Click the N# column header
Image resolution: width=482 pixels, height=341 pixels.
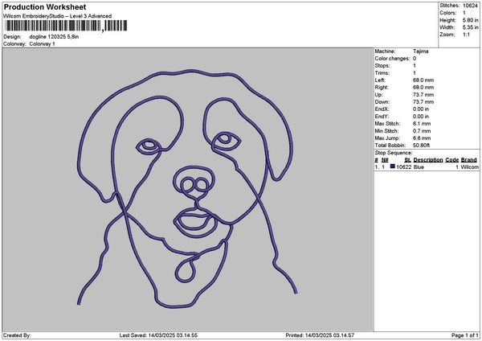[385, 160]
